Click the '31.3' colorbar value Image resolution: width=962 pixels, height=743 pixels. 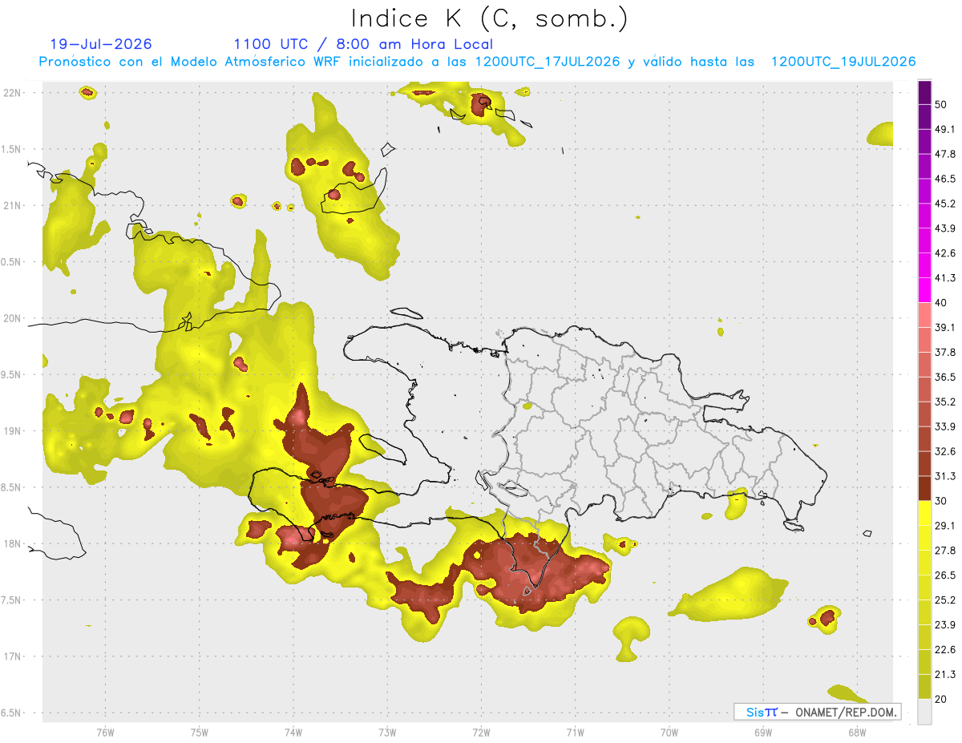click(x=945, y=476)
